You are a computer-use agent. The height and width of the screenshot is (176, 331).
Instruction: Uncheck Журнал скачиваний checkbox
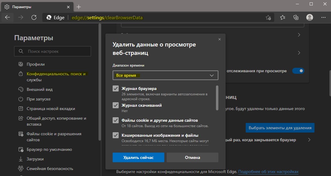(115, 105)
